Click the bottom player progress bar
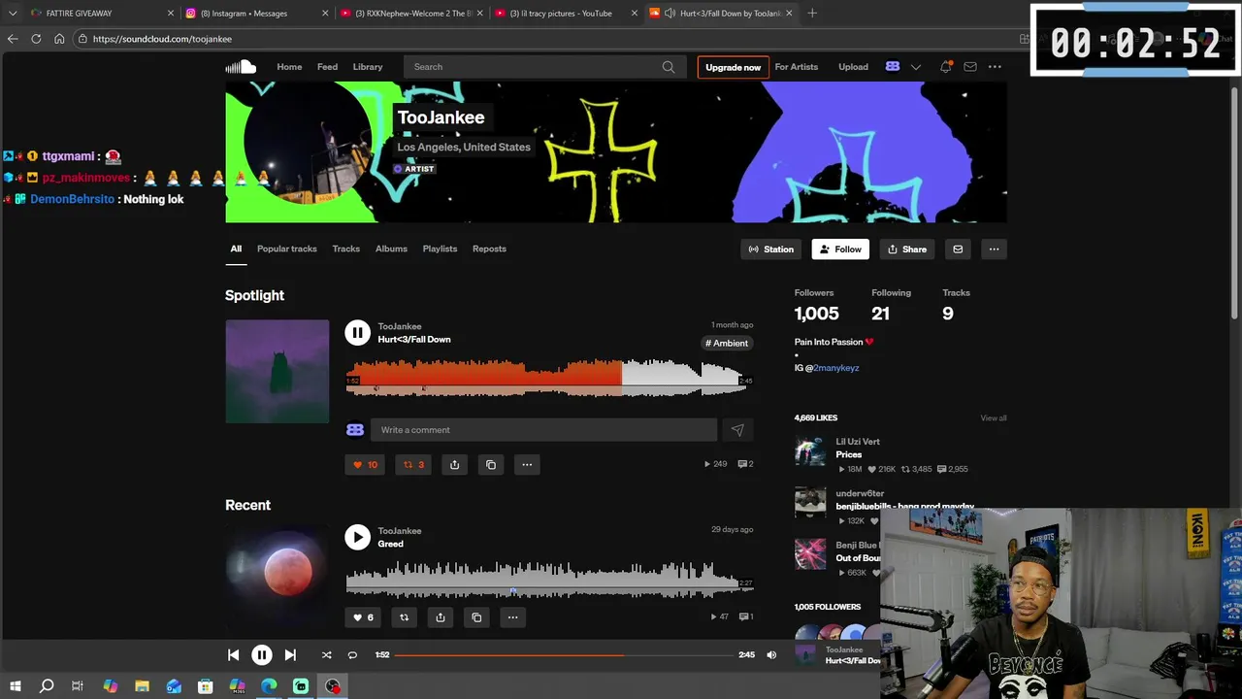 (563, 655)
